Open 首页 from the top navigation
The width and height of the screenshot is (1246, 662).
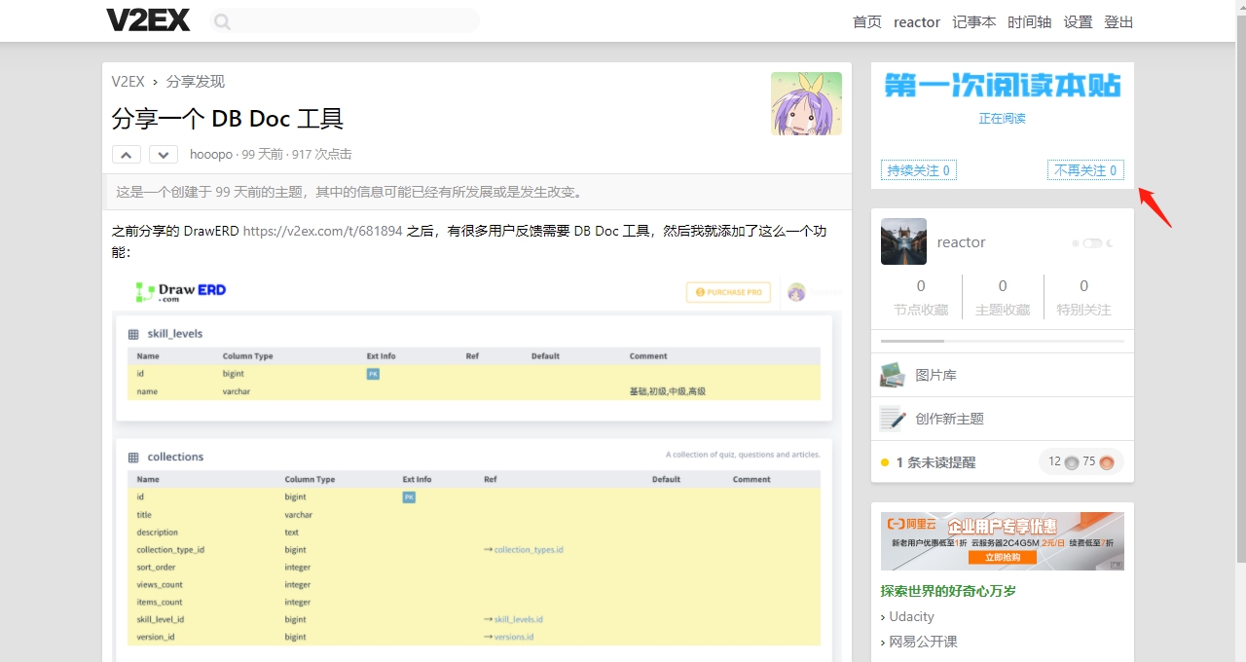pos(866,21)
